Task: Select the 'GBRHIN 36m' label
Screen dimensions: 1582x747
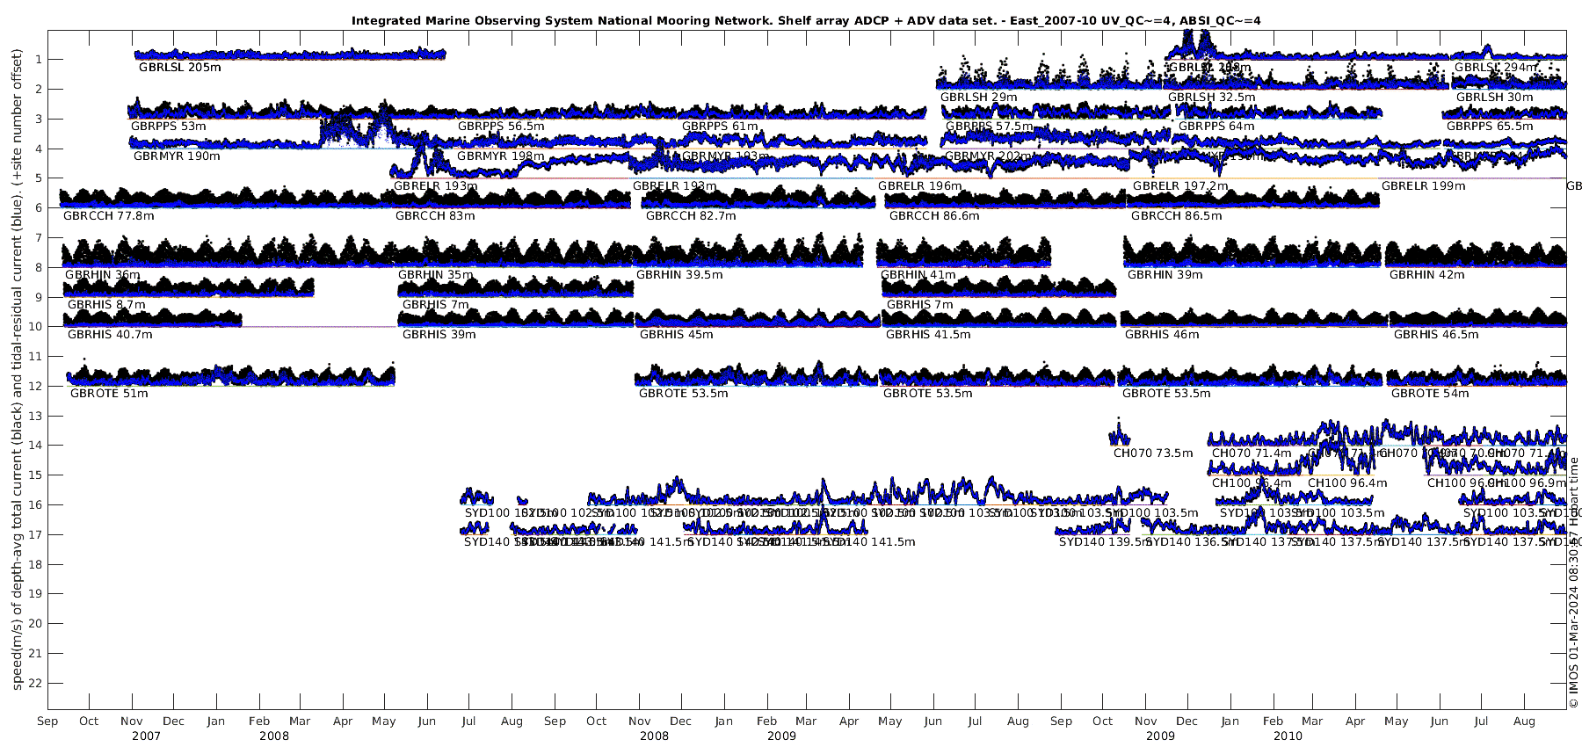Action: 103,275
